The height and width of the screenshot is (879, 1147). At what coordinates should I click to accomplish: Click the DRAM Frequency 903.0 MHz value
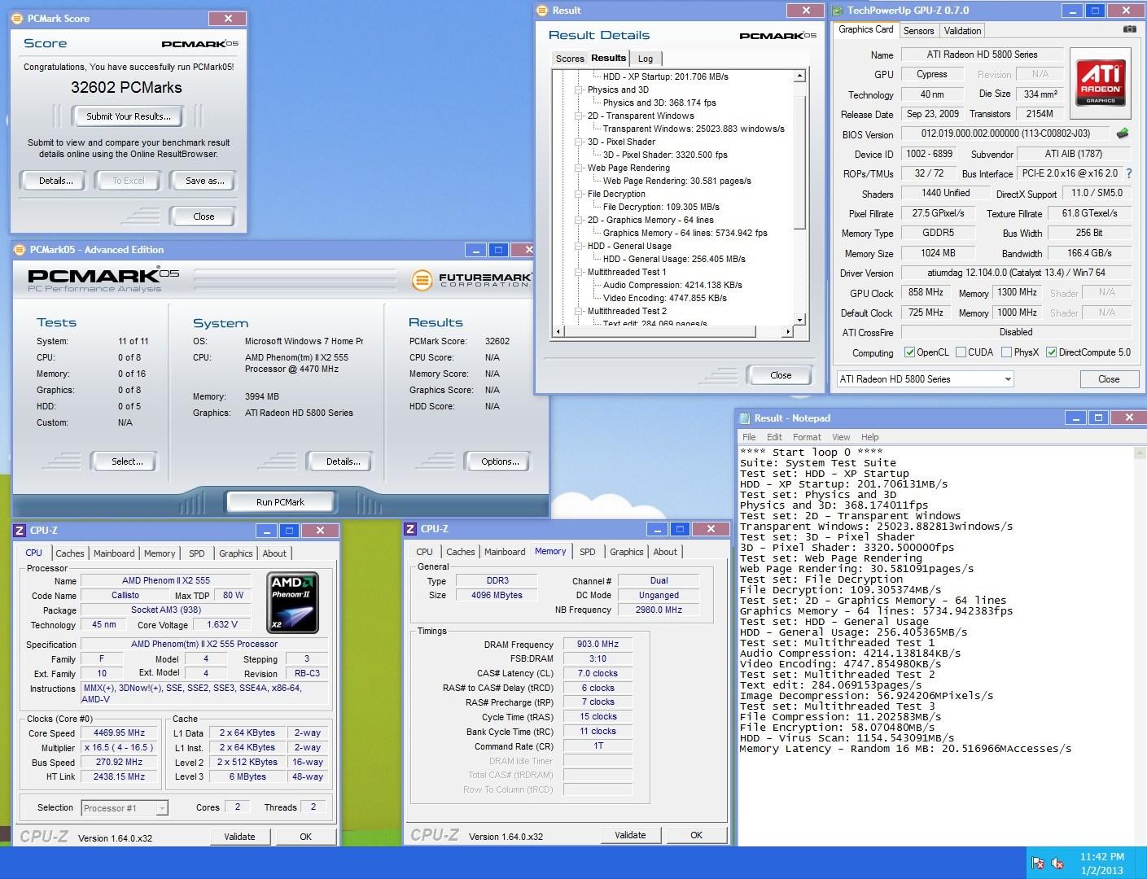coord(598,644)
